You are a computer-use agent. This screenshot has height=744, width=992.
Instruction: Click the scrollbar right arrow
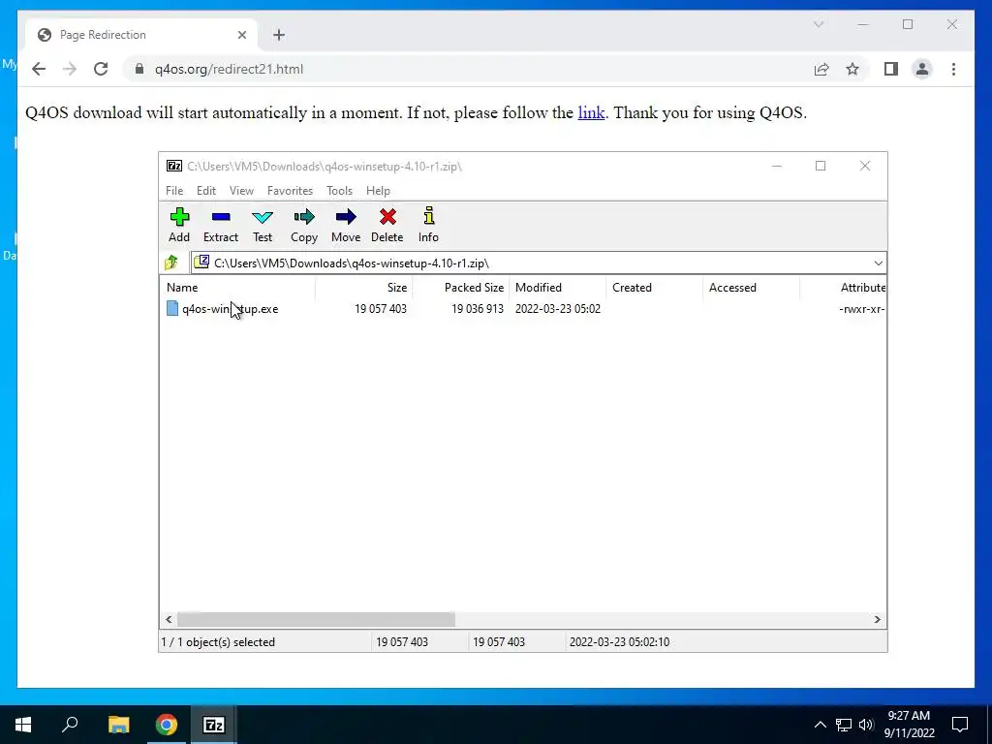877,619
